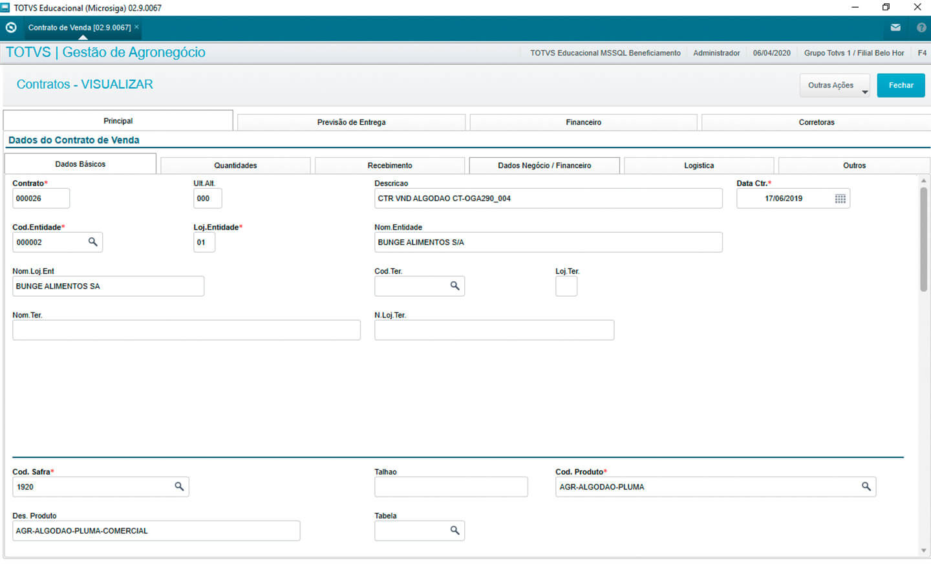This screenshot has height=582, width=931.
Task: Click the Talhao input field
Action: 451,487
